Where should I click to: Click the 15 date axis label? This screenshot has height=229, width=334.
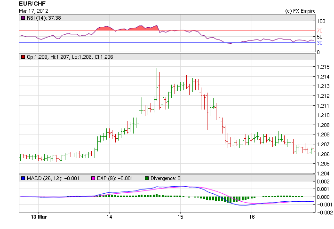(x=180, y=217)
